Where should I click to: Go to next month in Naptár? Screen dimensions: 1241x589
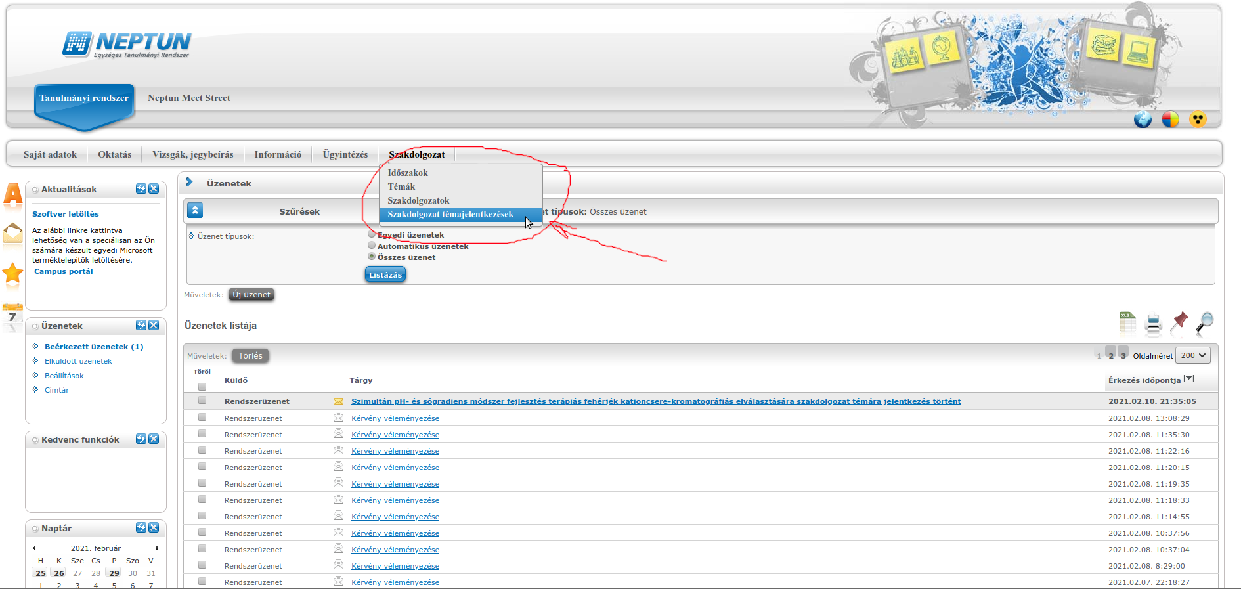[x=157, y=548]
